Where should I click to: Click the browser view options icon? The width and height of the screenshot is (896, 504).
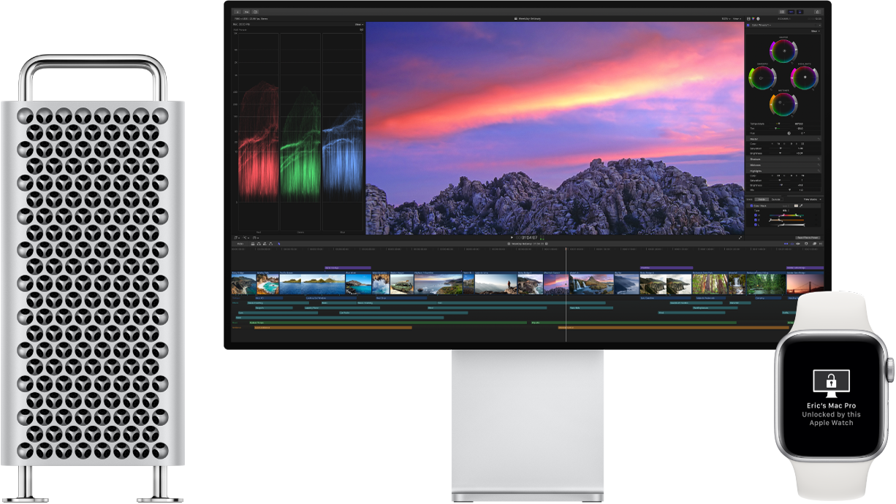click(x=783, y=12)
